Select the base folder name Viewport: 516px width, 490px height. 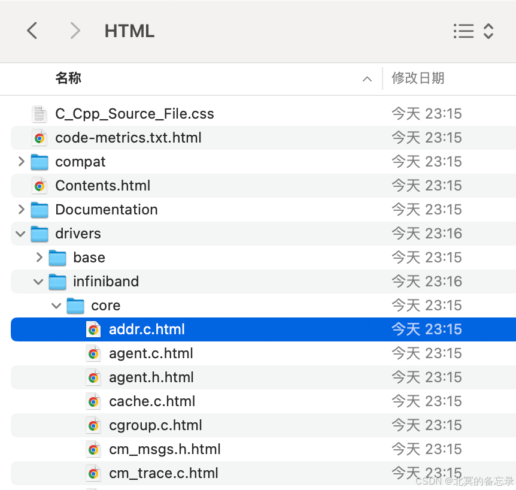pyautogui.click(x=89, y=258)
